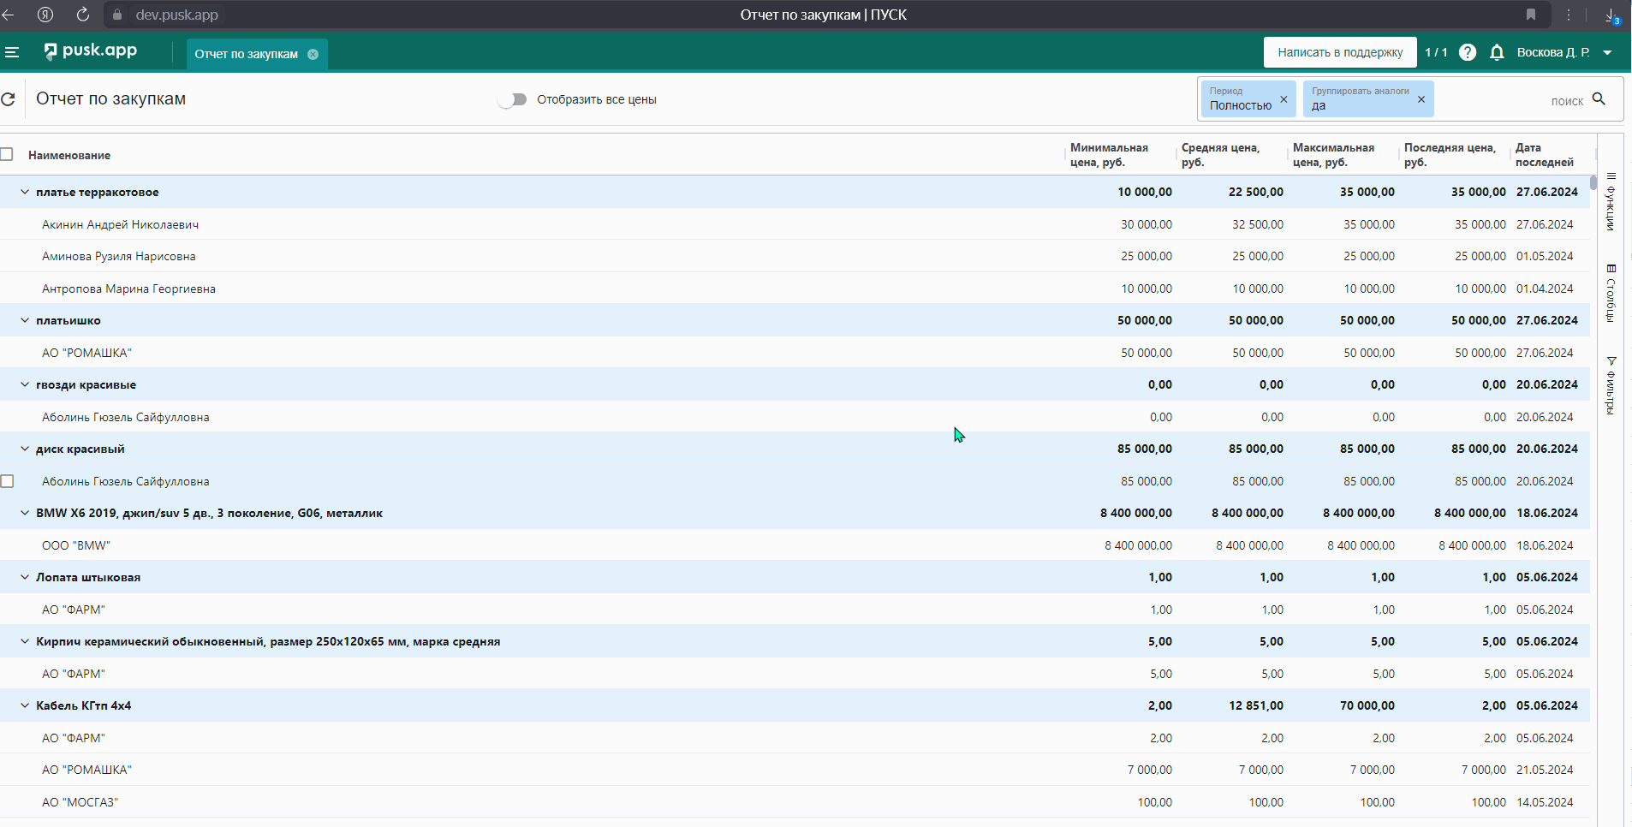The height and width of the screenshot is (827, 1632).
Task: Collapse the Лопата штыковая group
Action: coord(25,577)
